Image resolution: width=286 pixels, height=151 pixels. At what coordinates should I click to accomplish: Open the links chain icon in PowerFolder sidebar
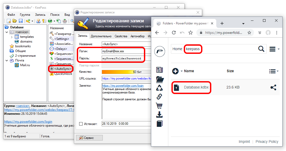click(x=159, y=97)
